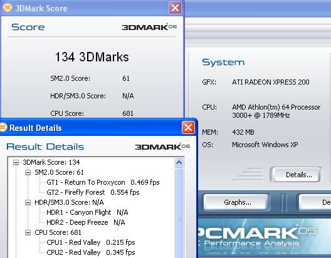Click the 3DMark Score window title icon
Image resolution: width=331 pixels, height=258 pixels.
coord(7,8)
